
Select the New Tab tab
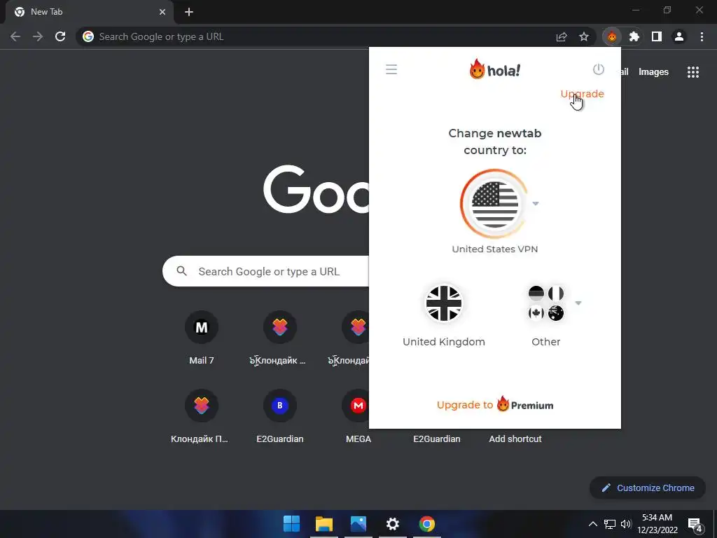(89, 13)
